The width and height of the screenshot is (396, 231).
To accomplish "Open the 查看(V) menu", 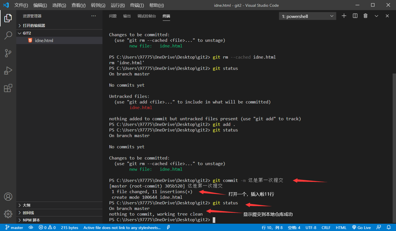I will pyautogui.click(x=79, y=5).
